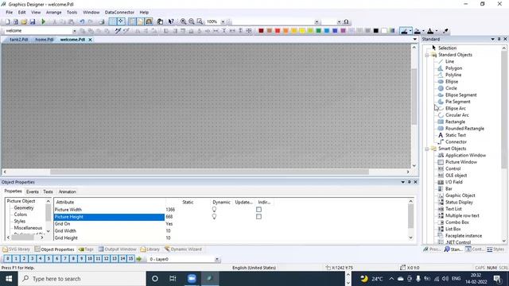Viewport: 509px width, 286px height.
Task: Open the Dynamic Wizard panel tab
Action: pos(183,249)
